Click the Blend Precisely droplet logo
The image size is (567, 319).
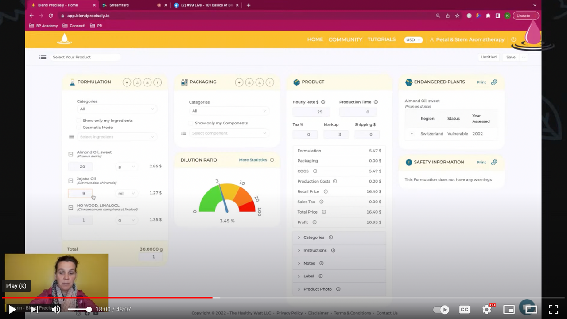point(65,39)
